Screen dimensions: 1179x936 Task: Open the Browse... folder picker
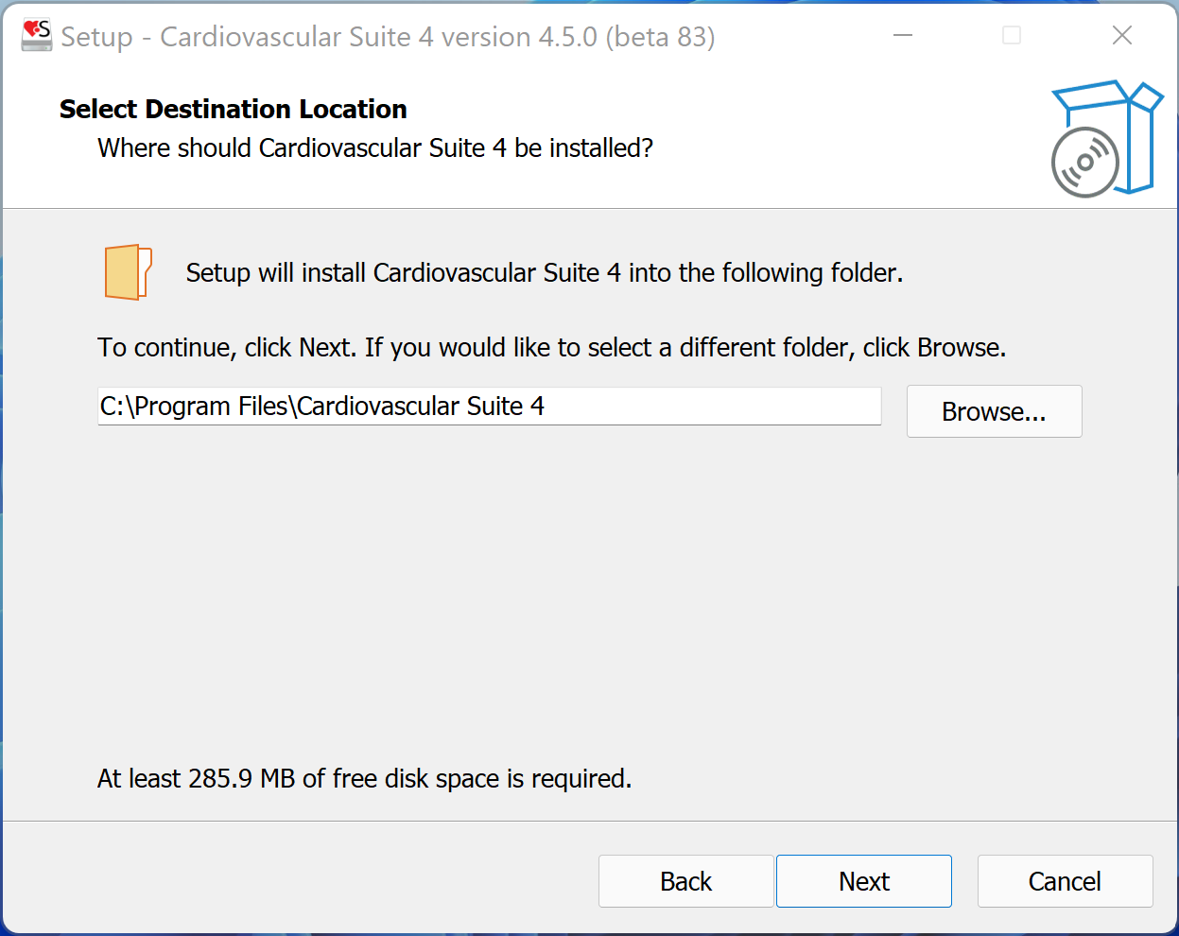click(994, 411)
